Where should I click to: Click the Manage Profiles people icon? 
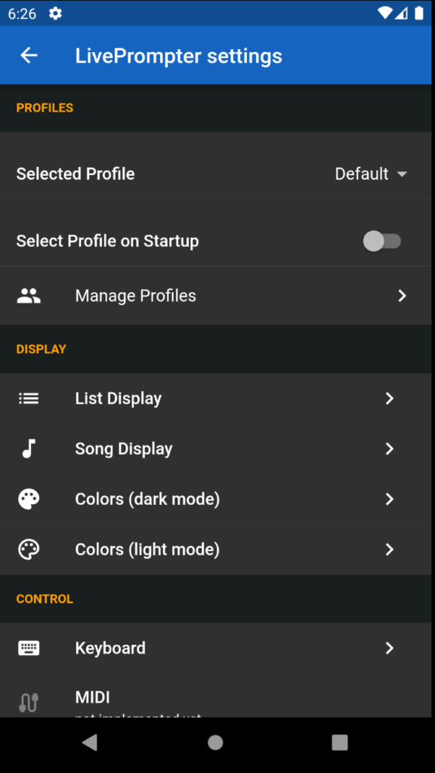(29, 296)
